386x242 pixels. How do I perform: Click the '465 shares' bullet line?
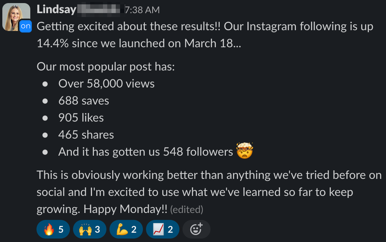pyautogui.click(x=86, y=135)
